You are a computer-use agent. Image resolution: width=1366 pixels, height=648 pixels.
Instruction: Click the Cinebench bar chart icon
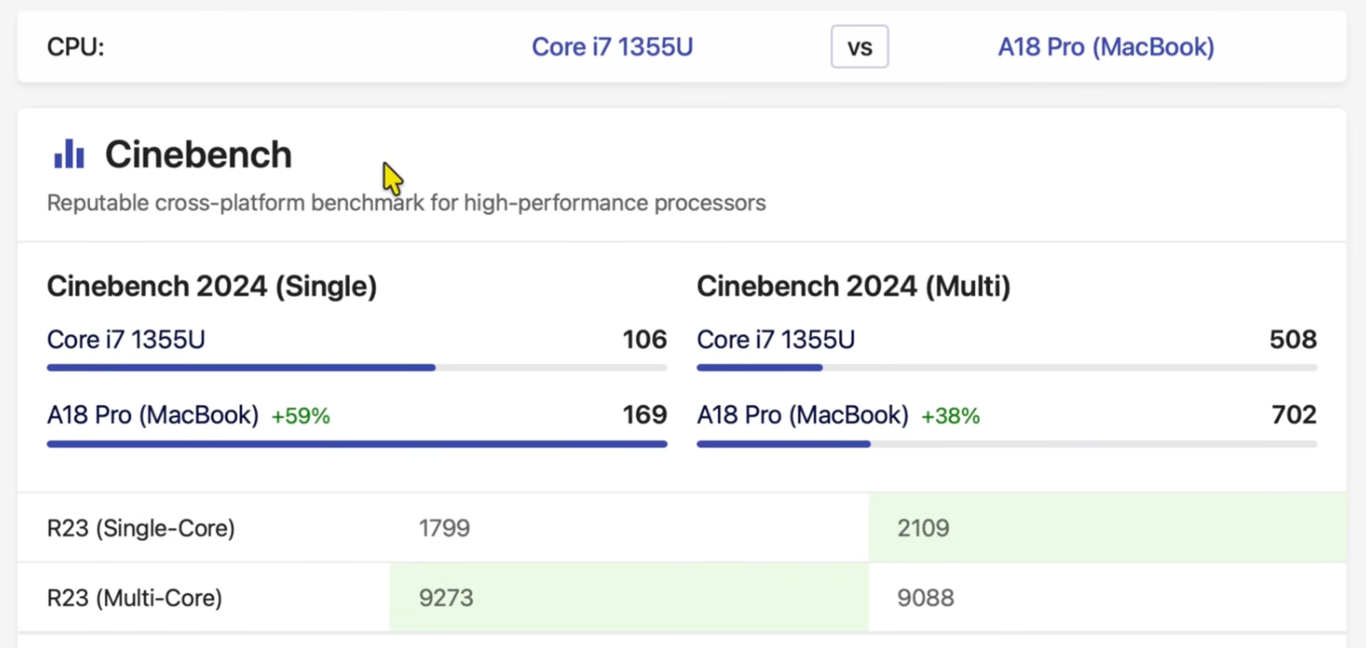(69, 154)
